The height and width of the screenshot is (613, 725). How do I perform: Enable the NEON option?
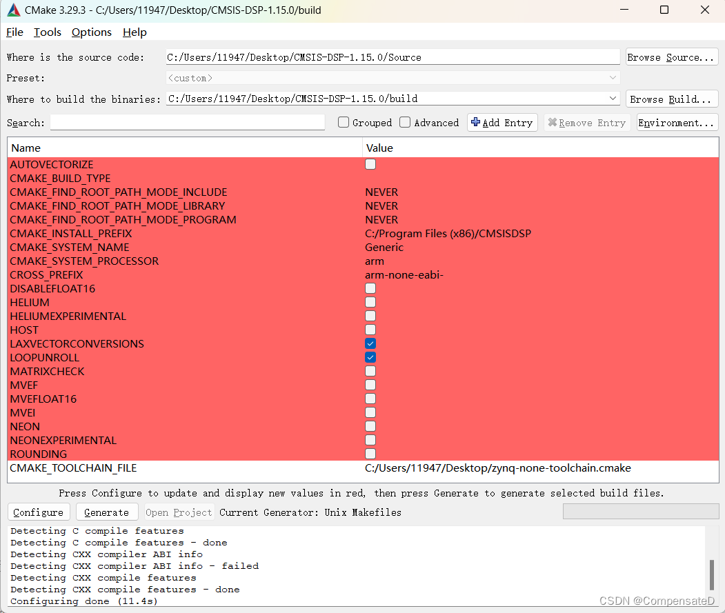(370, 426)
